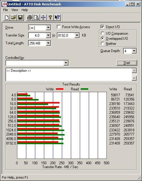This screenshot has width=142, height=181.
Task: Click the green read bar for 2048.0
Action: [x=41, y=135]
